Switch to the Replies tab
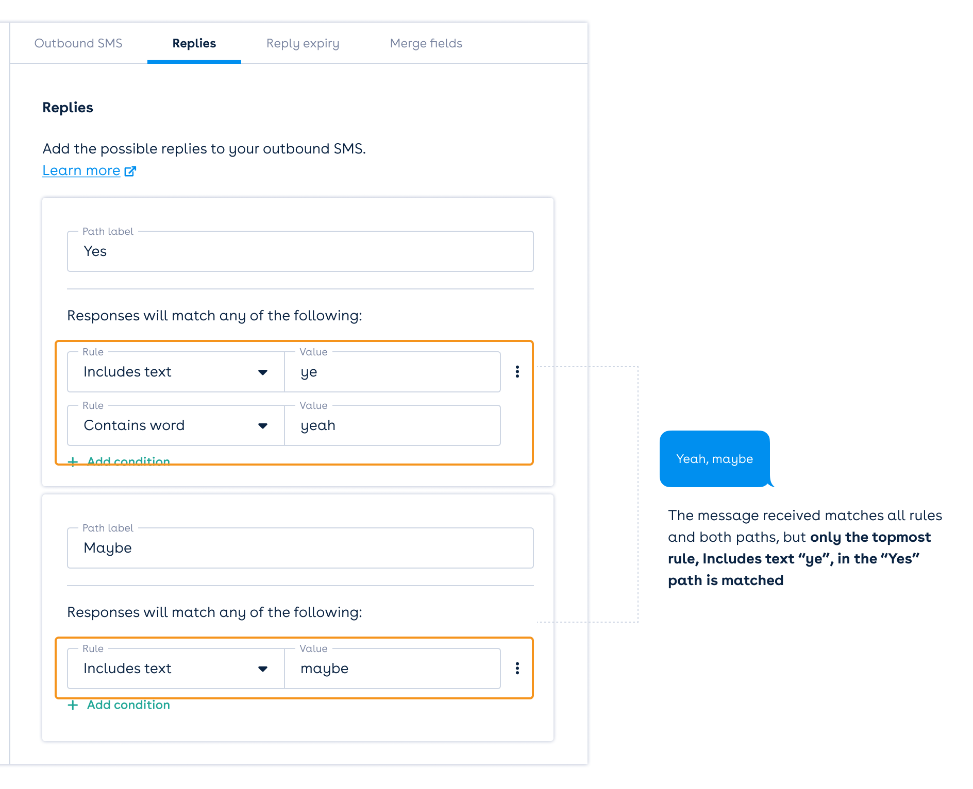Screen dimensions: 973x789 coord(194,43)
